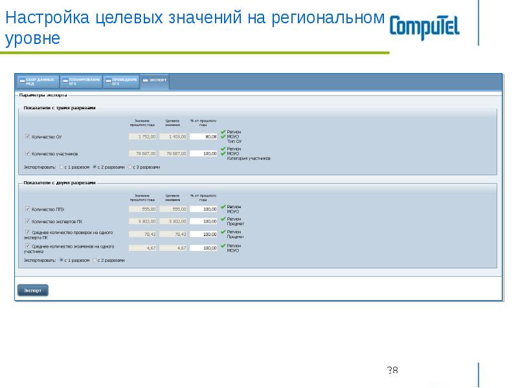Select 'с 3 разрезами' export option
Image resolution: width=518 pixels, height=388 pixels.
(x=129, y=167)
